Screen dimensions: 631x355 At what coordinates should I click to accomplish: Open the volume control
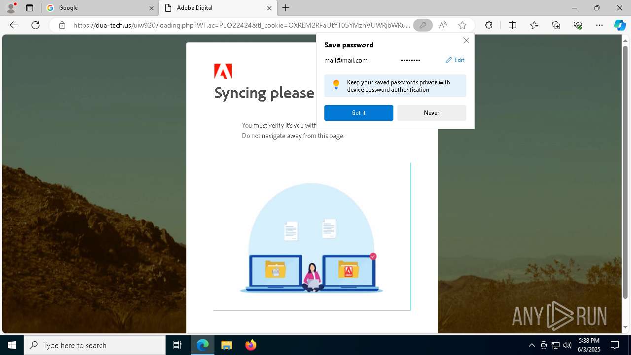[567, 345]
